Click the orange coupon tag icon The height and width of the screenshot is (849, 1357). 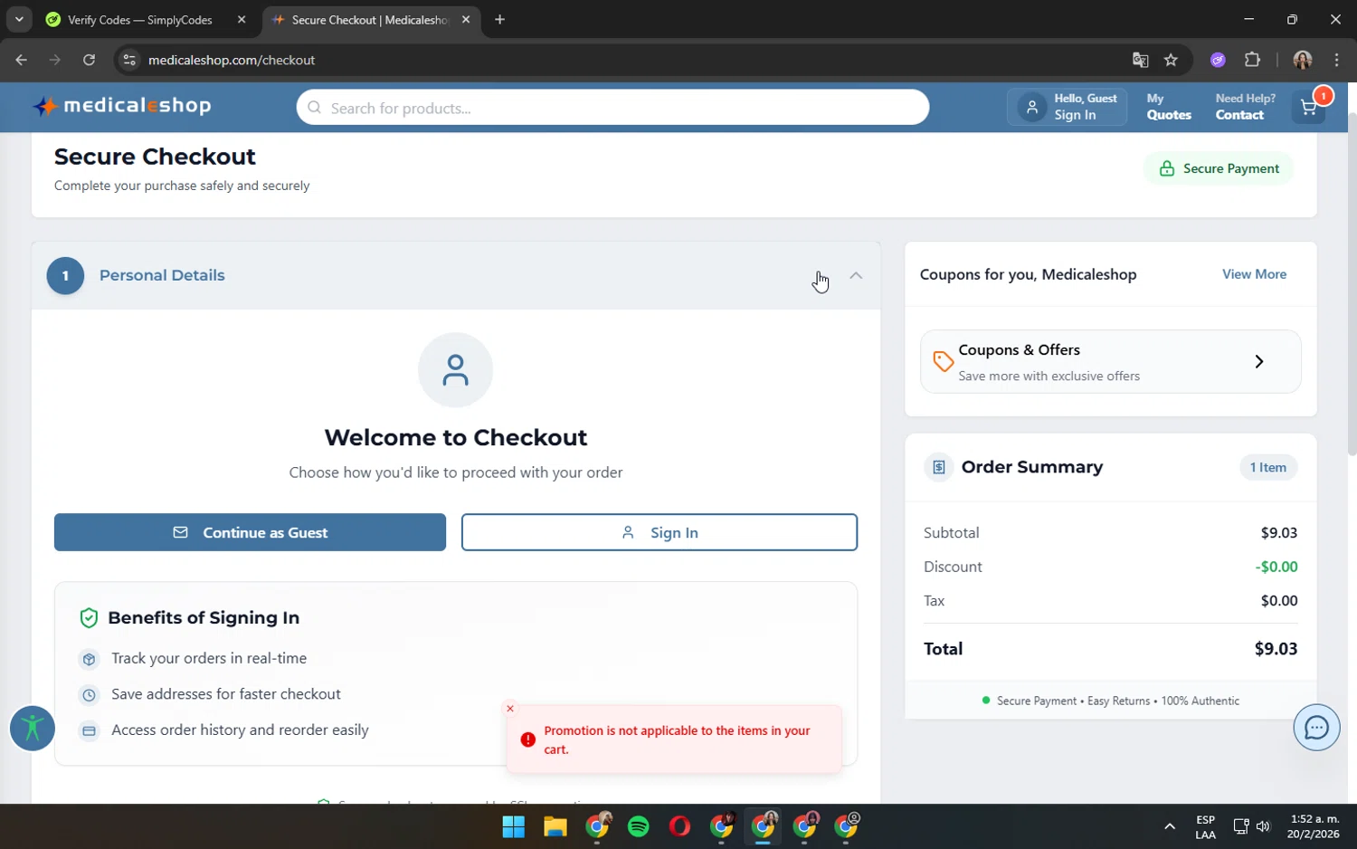[943, 361]
